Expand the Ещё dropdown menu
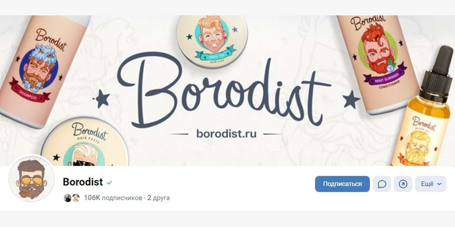 click(430, 184)
